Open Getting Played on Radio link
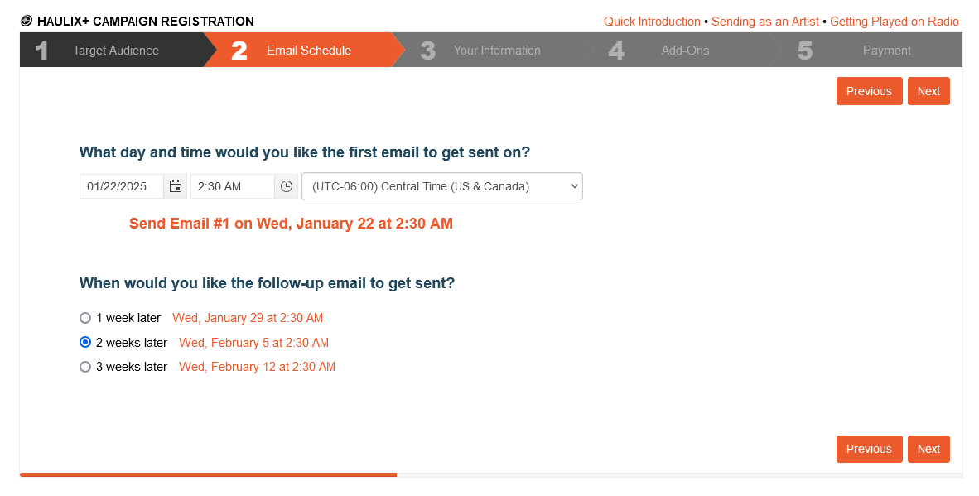 894,22
